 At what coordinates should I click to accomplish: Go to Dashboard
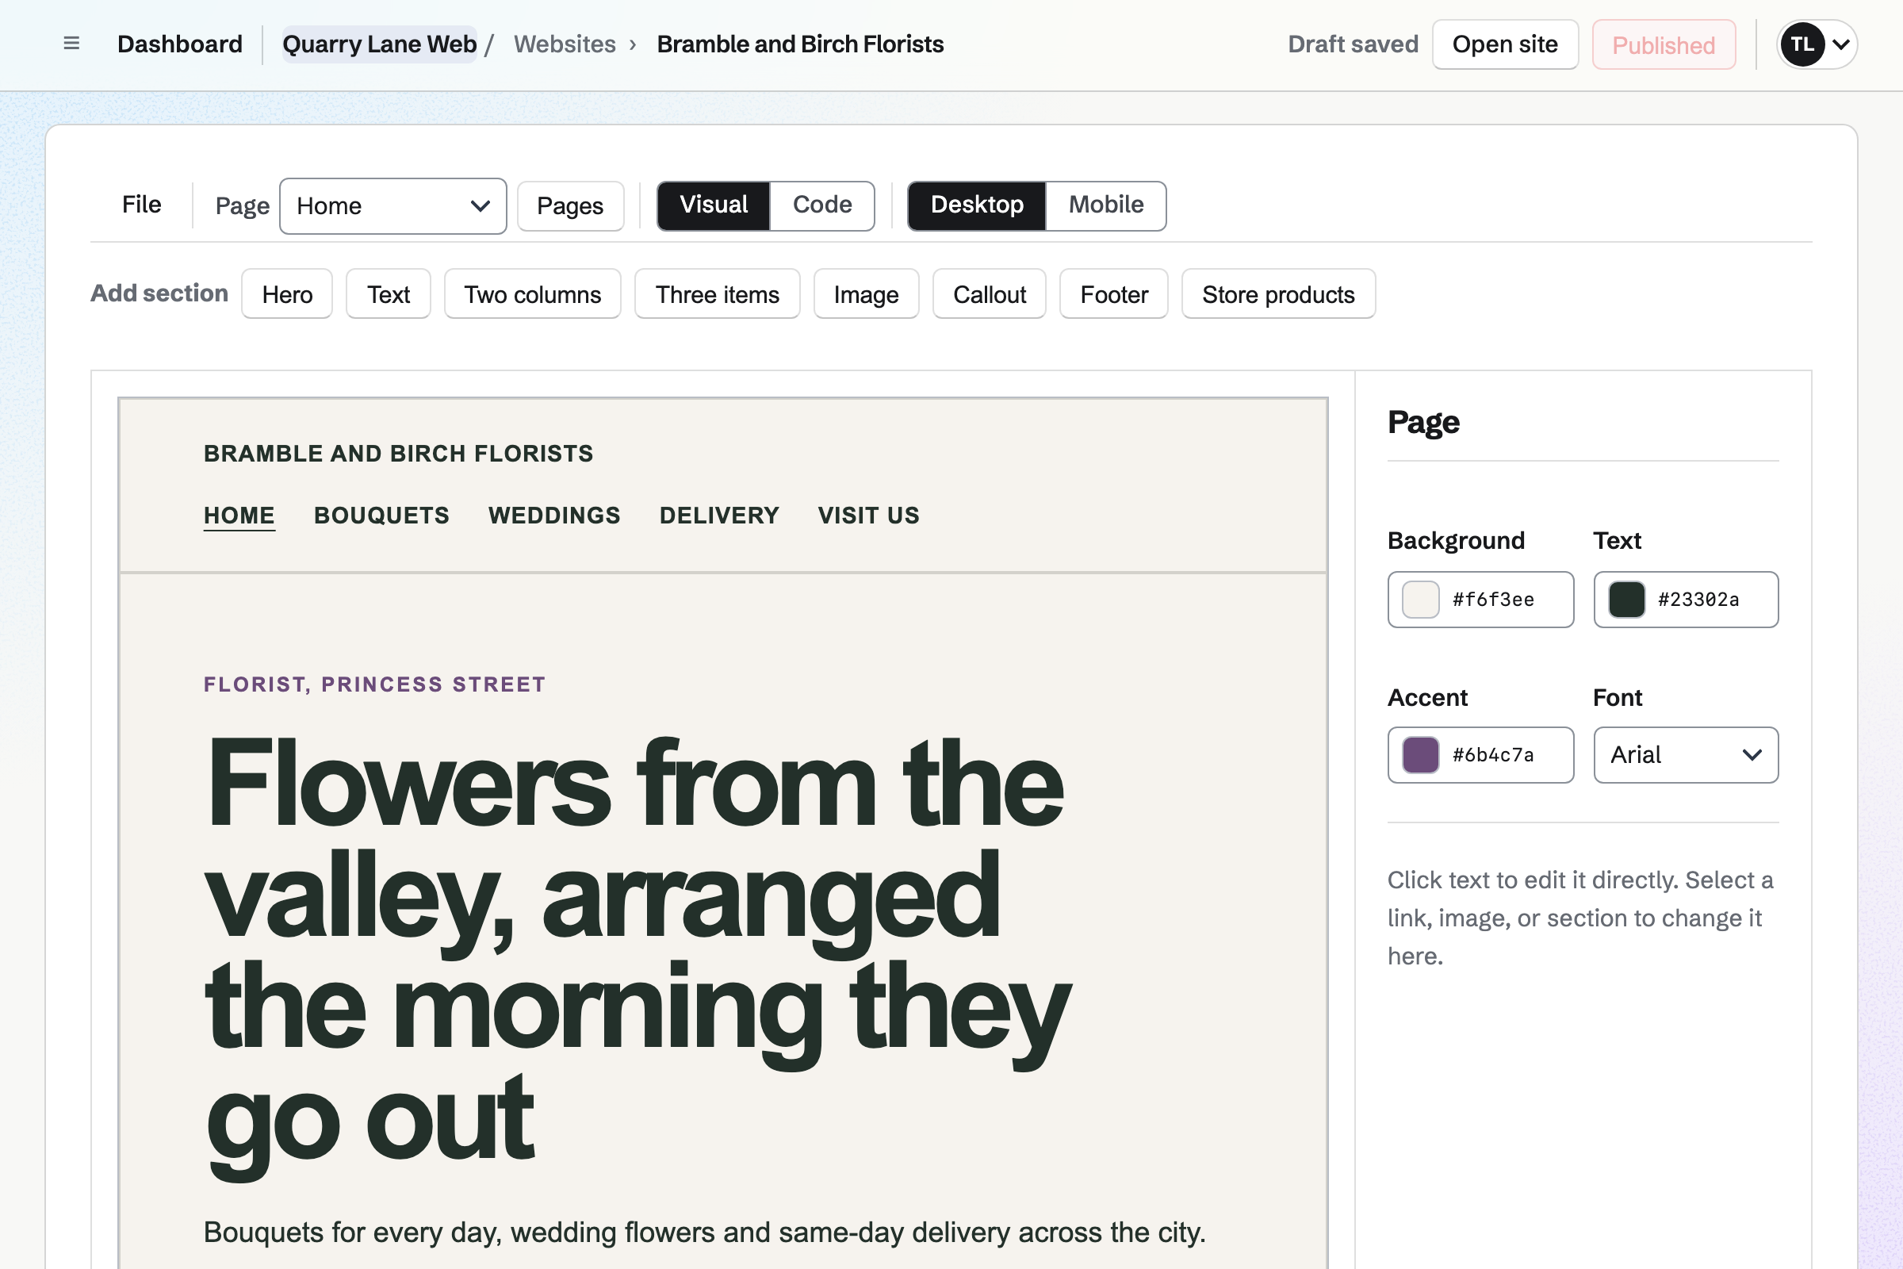(x=180, y=44)
